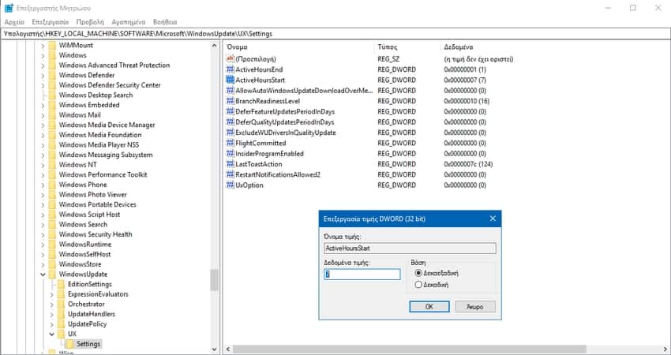Image resolution: width=671 pixels, height=355 pixels.
Task: Open the Αρχείο menu
Action: pos(14,22)
